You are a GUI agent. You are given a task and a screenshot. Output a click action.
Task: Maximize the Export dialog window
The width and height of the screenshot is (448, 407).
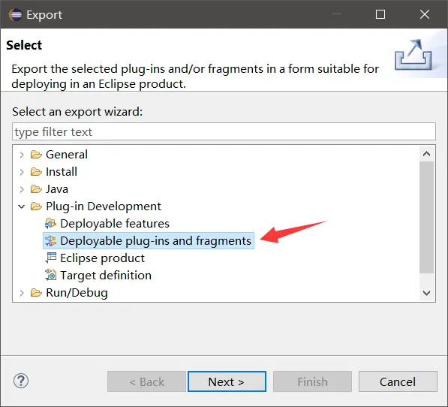[380, 14]
